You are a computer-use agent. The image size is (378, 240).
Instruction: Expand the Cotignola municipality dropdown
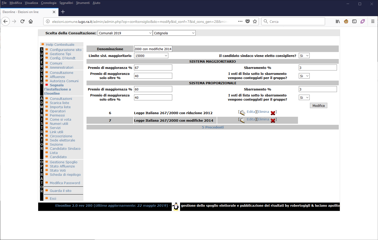(x=174, y=33)
